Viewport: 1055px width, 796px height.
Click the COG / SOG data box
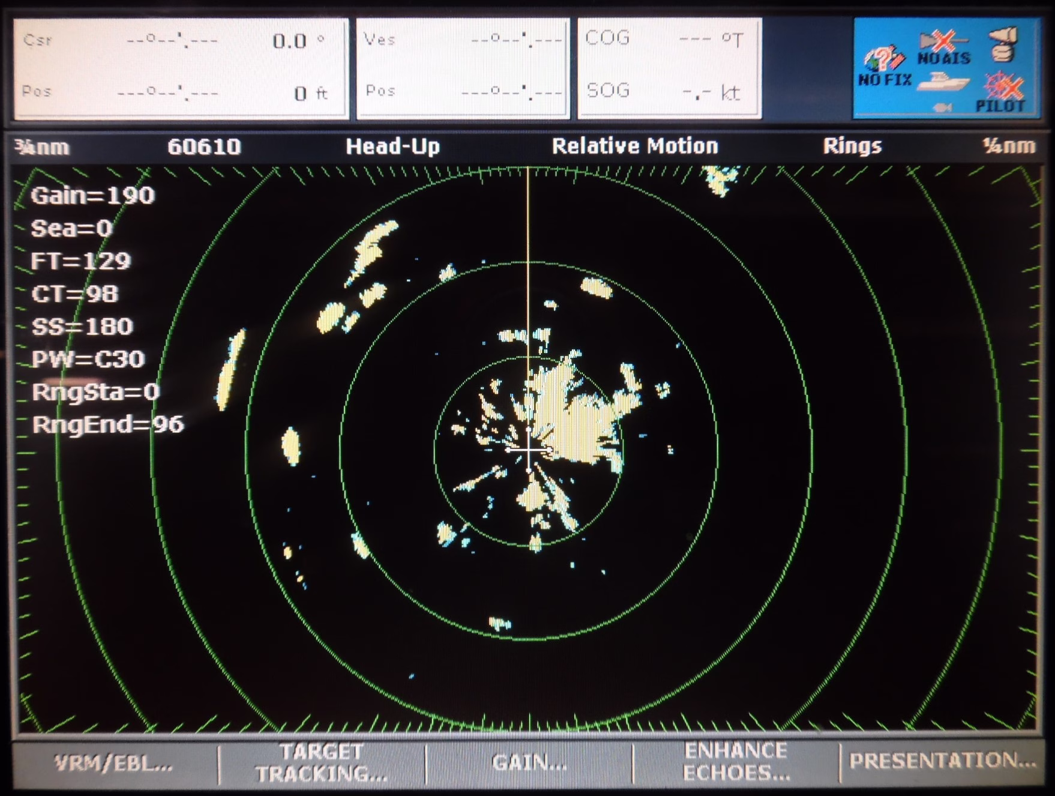pos(669,68)
